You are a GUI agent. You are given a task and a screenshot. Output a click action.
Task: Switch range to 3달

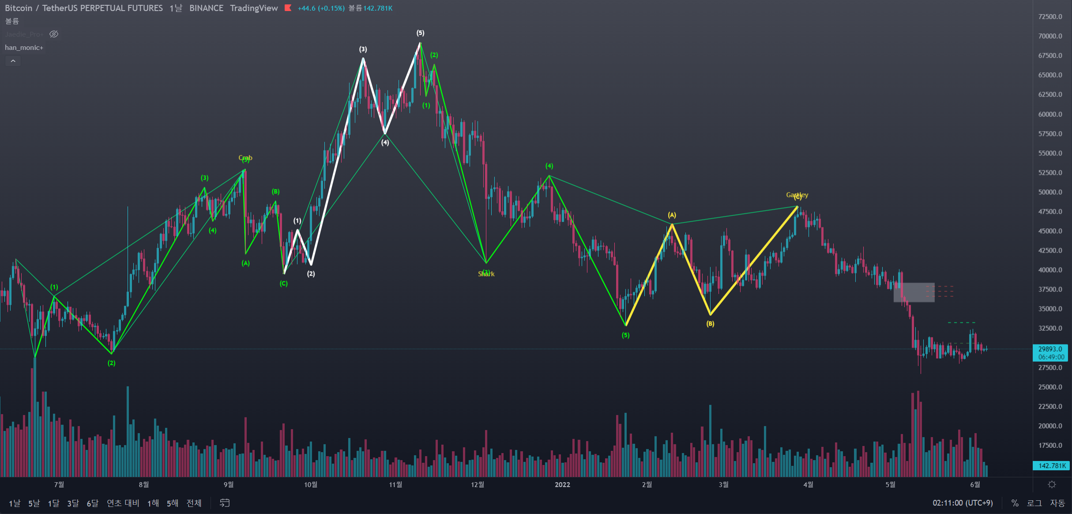pos(73,503)
